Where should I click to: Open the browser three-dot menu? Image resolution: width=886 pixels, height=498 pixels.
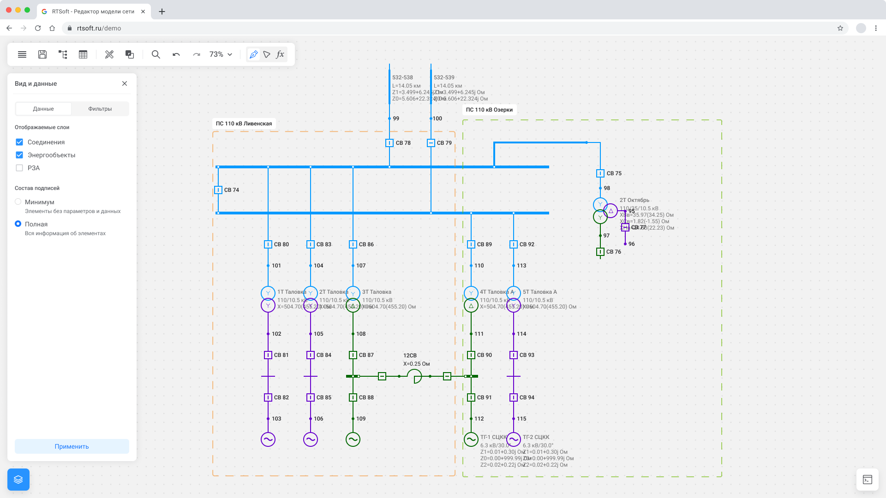pos(876,28)
